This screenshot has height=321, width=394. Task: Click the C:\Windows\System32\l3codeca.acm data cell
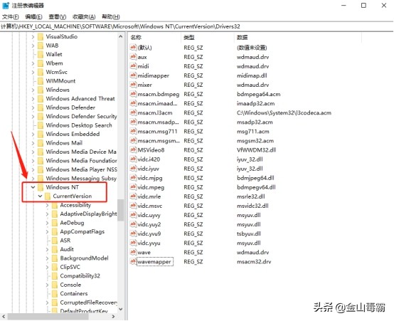[x=284, y=113]
